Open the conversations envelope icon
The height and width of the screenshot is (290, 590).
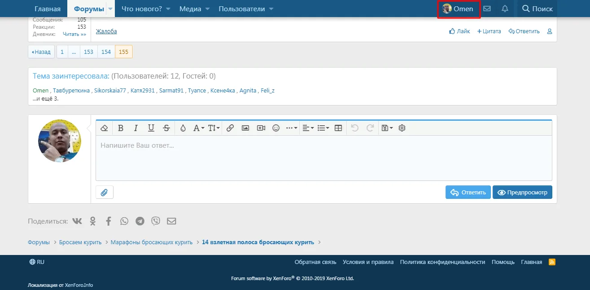pos(487,9)
